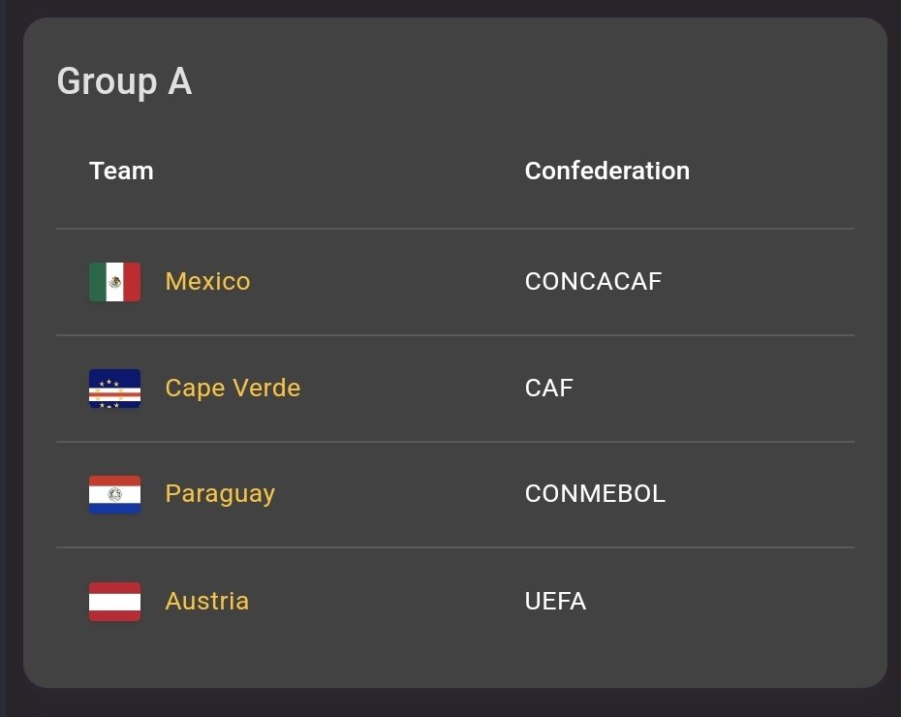
Task: Click divider line between Paraguay and Austria
Action: pos(455,547)
